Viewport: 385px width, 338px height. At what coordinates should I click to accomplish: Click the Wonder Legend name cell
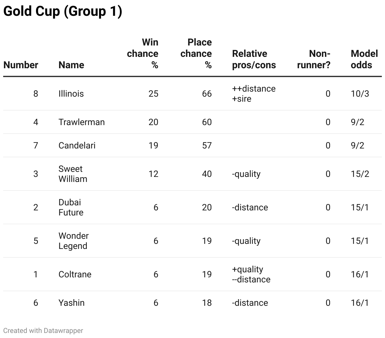tap(74, 241)
